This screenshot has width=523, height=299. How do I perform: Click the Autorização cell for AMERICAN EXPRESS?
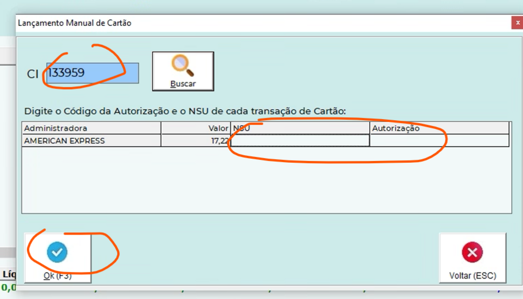pyautogui.click(x=440, y=140)
